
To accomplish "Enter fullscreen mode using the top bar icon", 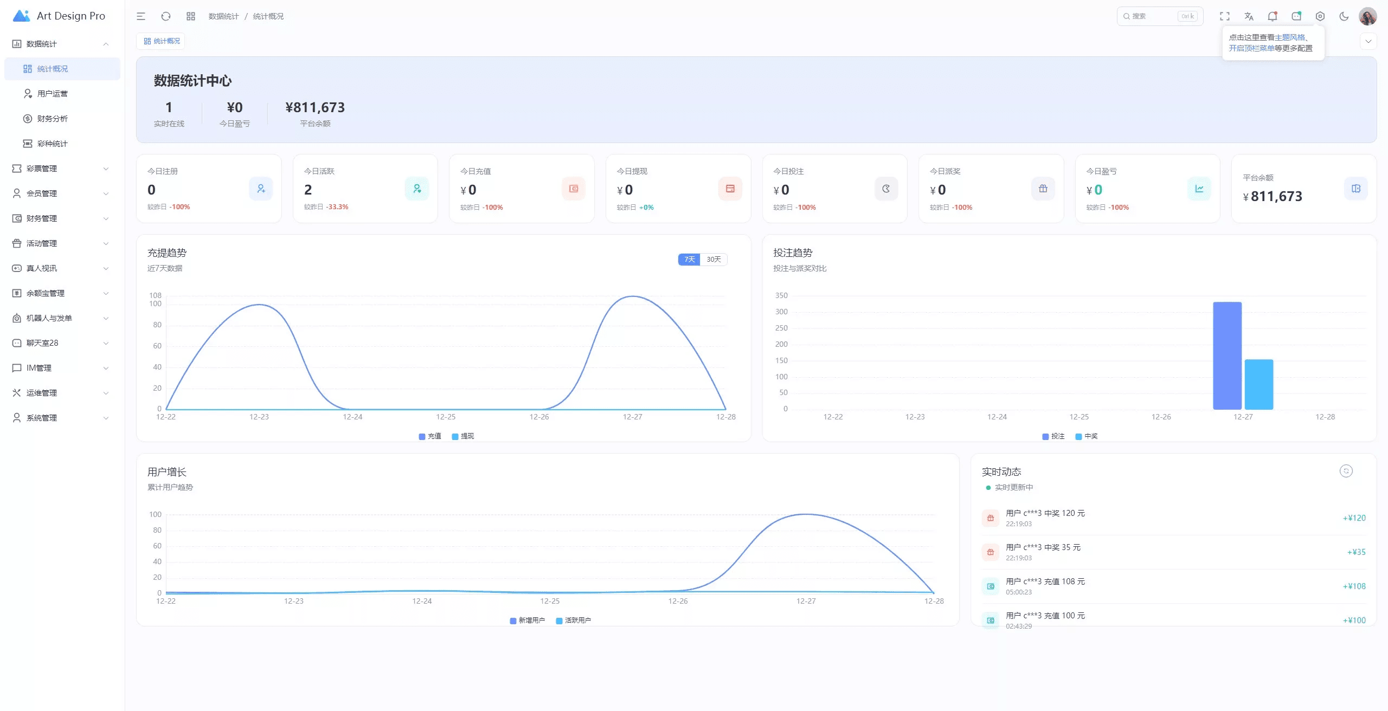I will click(1225, 16).
